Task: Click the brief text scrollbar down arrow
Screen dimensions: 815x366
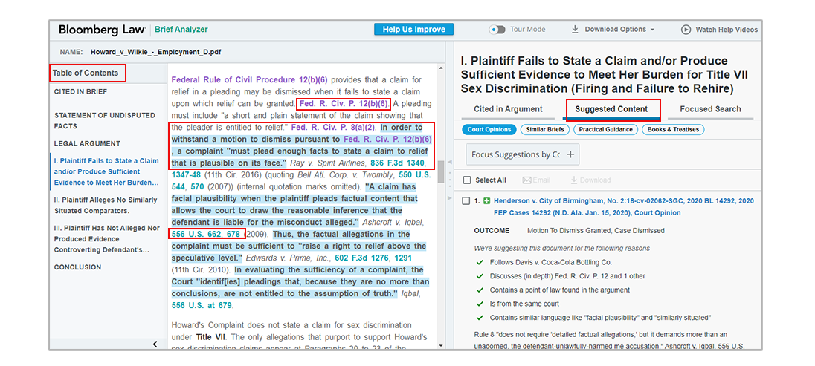Action: point(441,344)
